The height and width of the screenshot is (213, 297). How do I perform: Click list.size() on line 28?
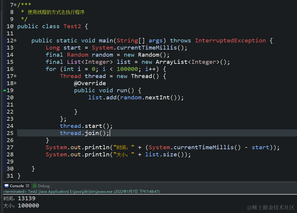(x=164, y=155)
